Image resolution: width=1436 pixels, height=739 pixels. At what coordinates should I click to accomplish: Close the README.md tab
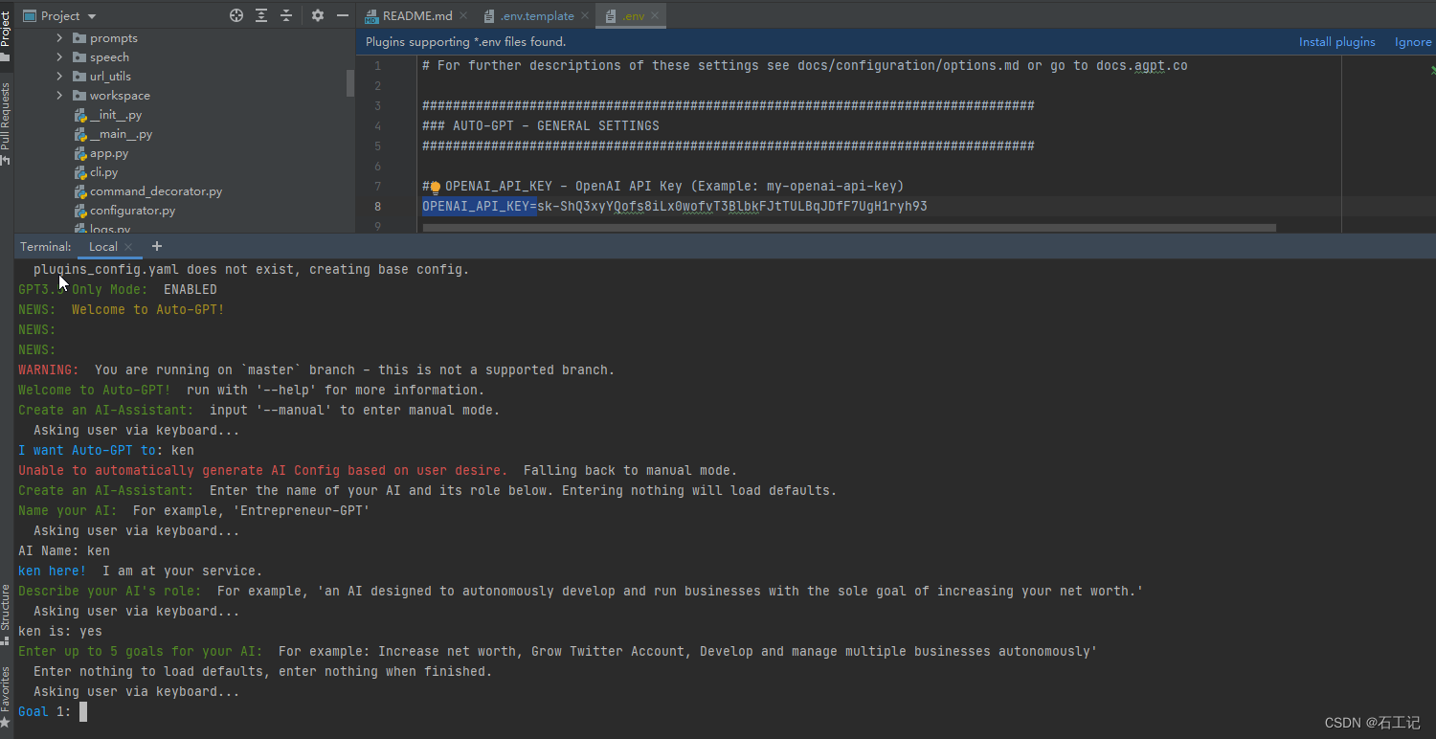(463, 15)
